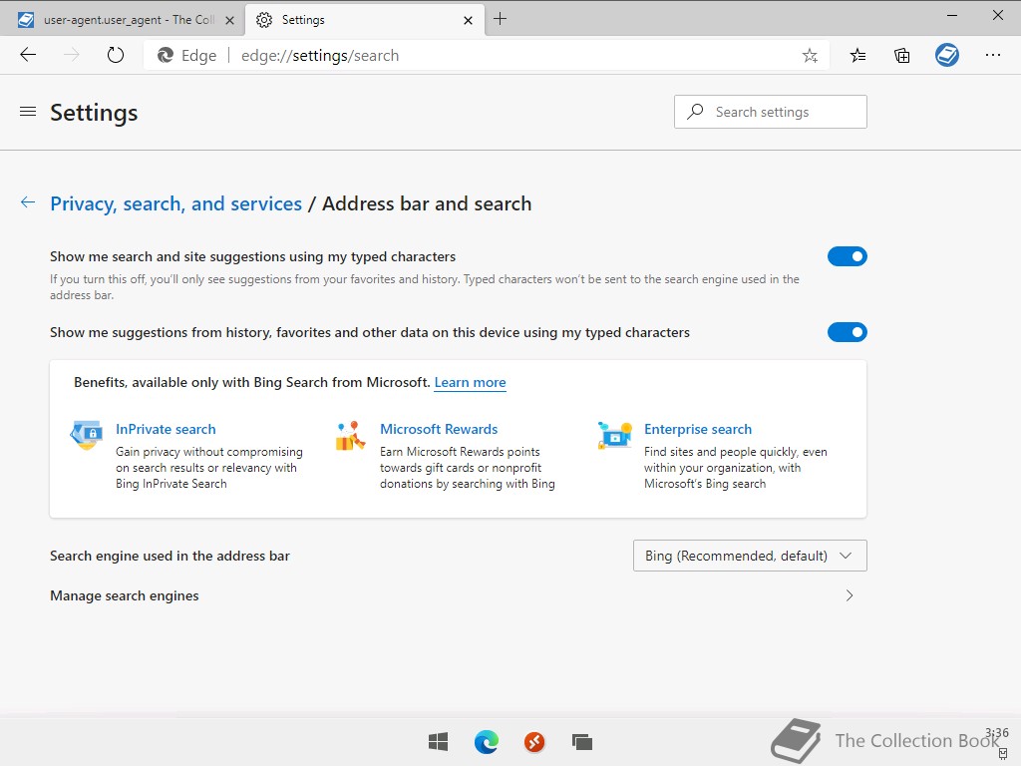The height and width of the screenshot is (766, 1021).
Task: Open Settings and more ellipsis menu
Action: tap(992, 55)
